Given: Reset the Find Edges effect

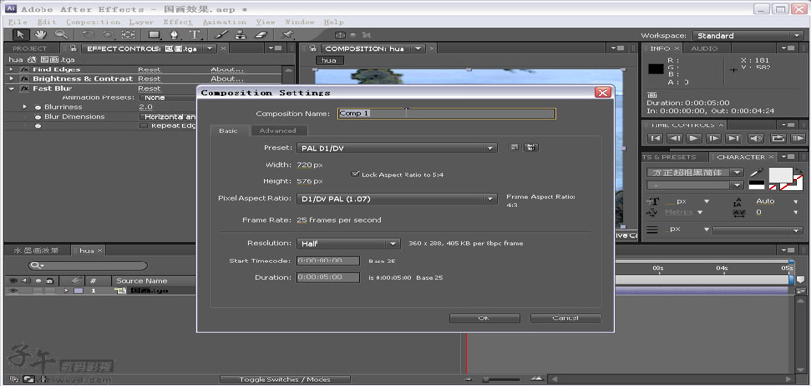Looking at the screenshot, I should [149, 69].
